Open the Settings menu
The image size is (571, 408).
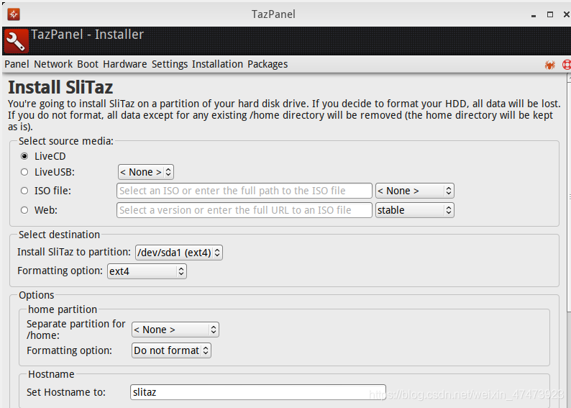coord(170,64)
